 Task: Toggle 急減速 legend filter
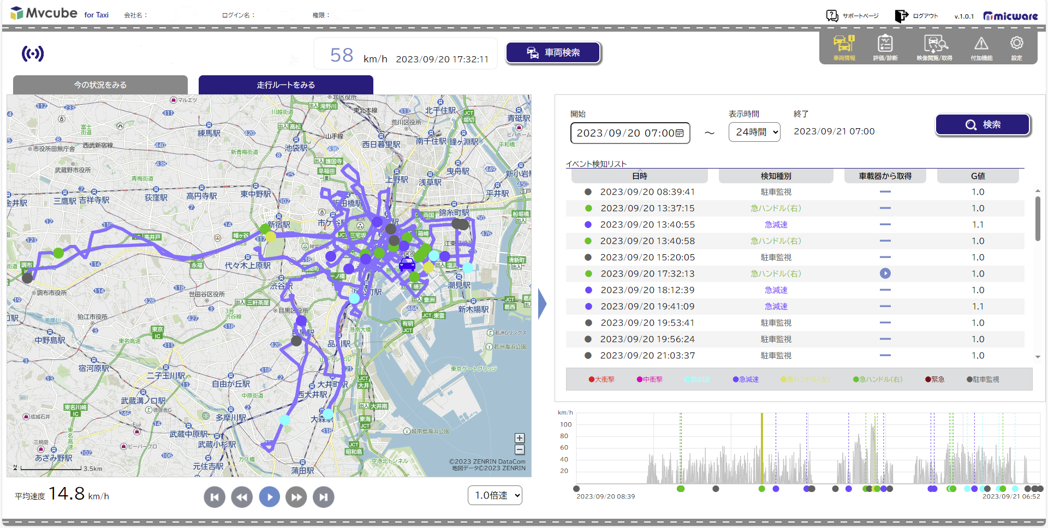point(746,379)
